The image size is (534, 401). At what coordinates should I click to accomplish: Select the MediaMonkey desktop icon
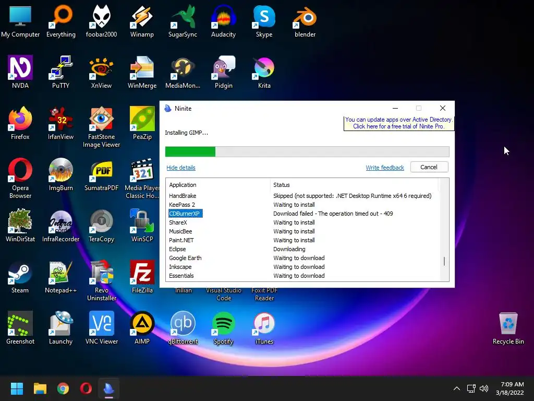coord(183,72)
